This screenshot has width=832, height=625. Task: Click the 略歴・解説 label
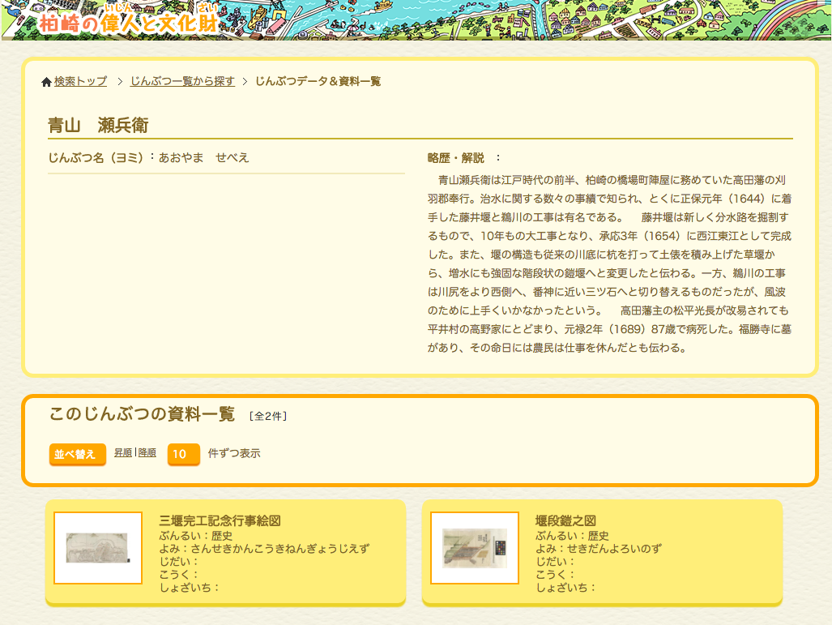(456, 158)
